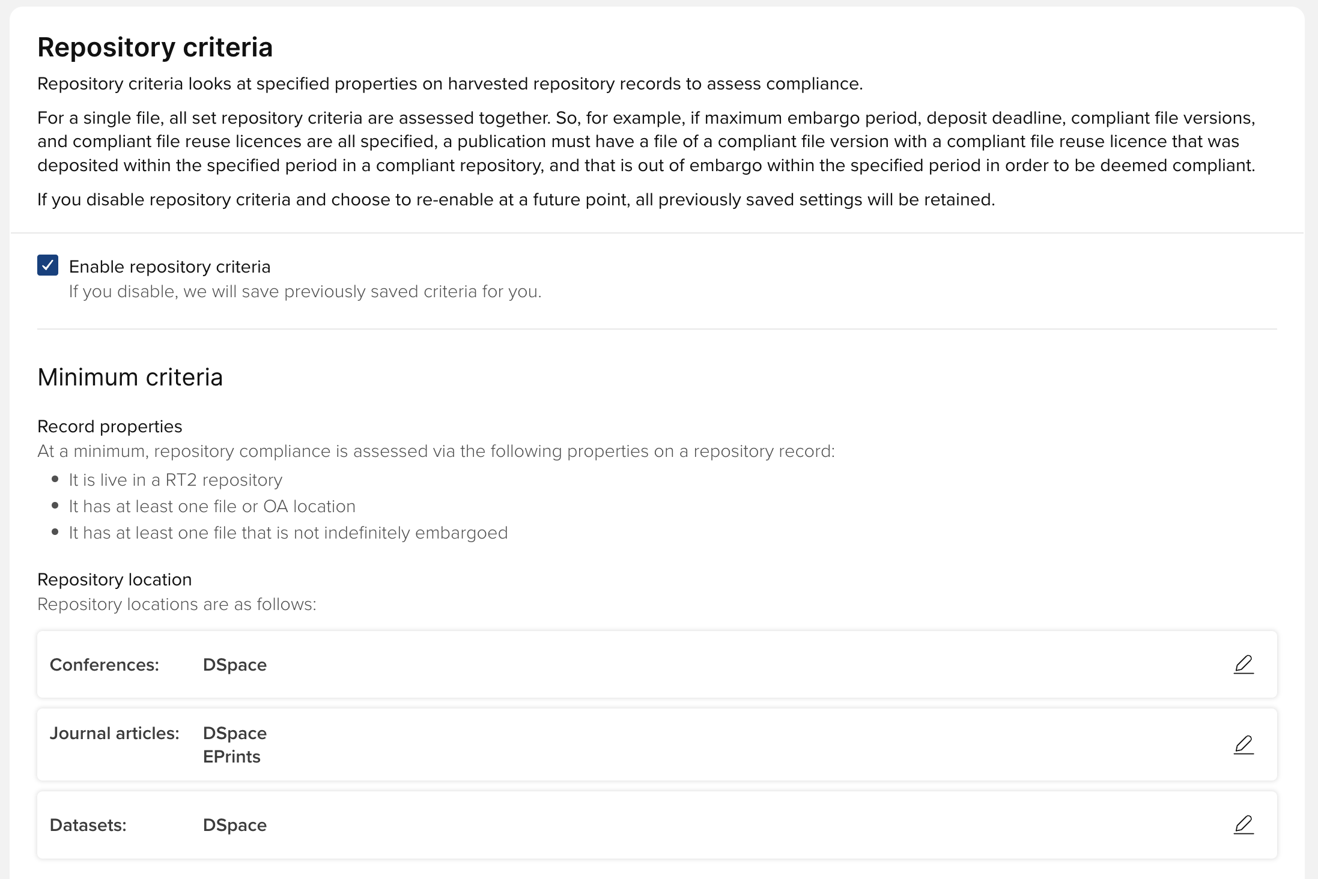Screen dimensions: 1318x879
Task: Click the Repository location subheading
Action: point(114,579)
